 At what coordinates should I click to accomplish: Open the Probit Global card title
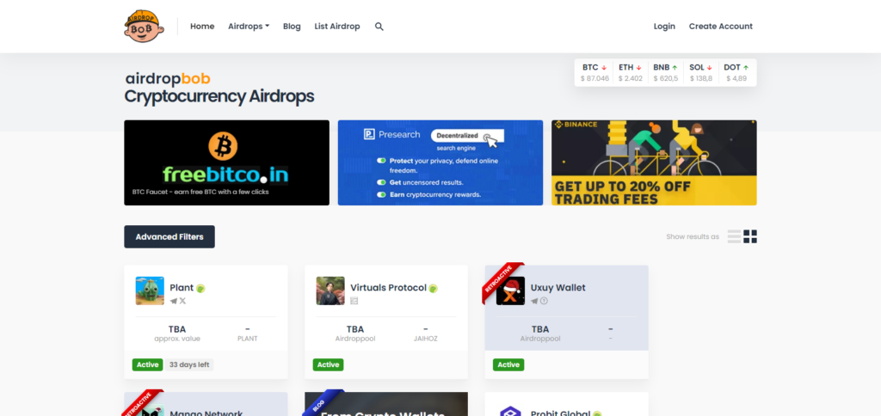click(x=560, y=413)
